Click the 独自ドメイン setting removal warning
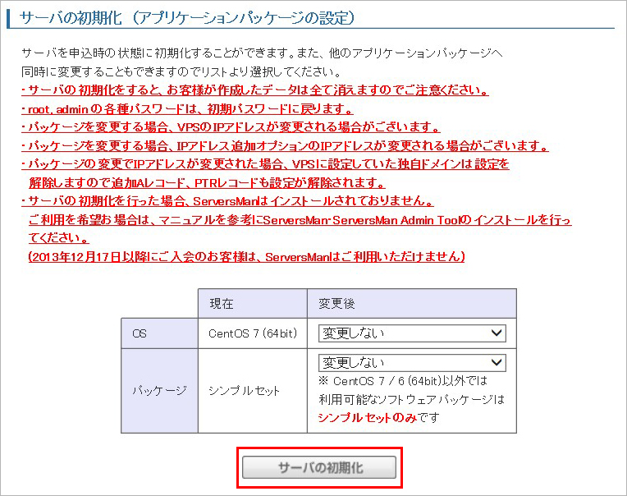This screenshot has width=627, height=496. 264,164
